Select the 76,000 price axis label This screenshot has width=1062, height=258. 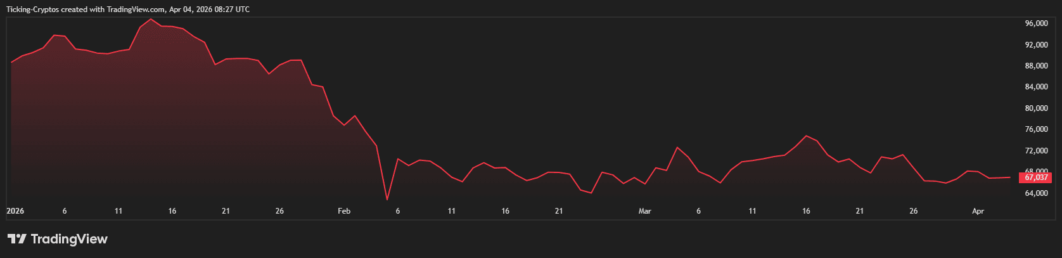point(1036,129)
